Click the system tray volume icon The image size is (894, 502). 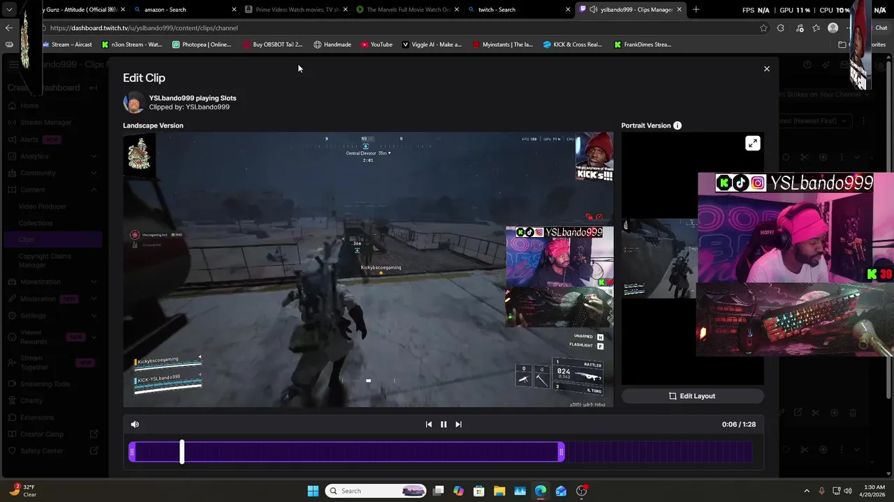[848, 491]
